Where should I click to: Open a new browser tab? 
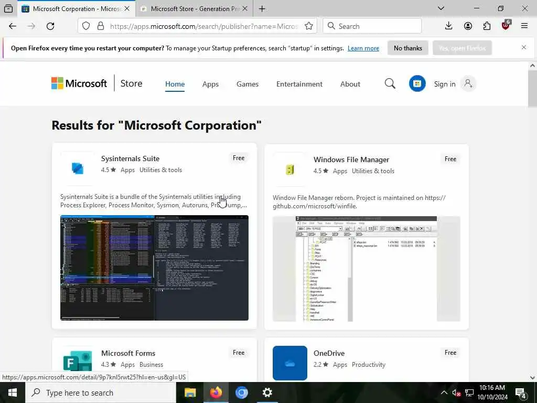(262, 8)
